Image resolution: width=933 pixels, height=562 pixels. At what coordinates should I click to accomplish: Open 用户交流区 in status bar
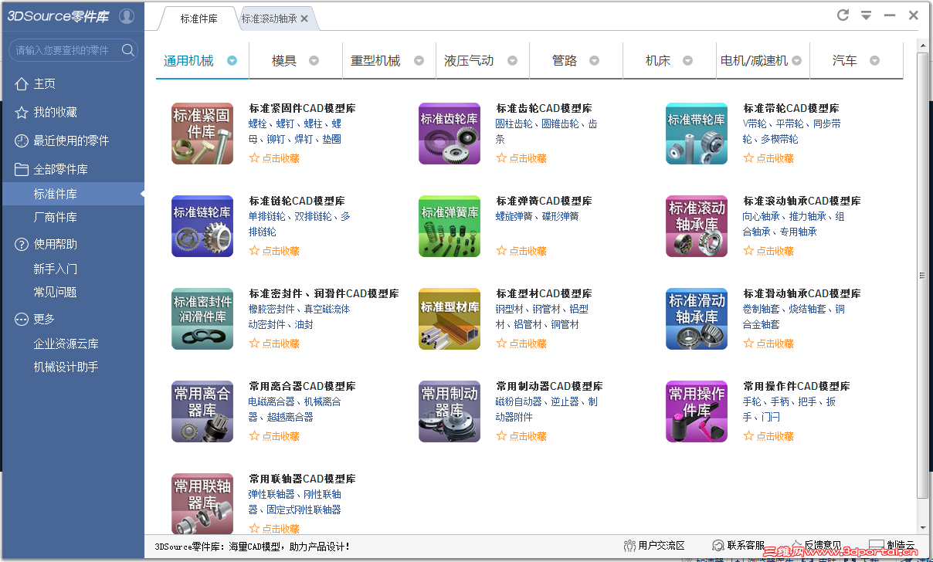pyautogui.click(x=654, y=546)
